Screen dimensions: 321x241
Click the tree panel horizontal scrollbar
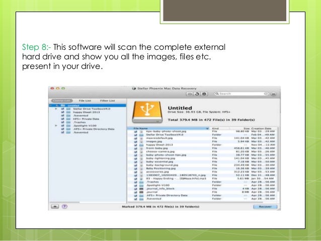tap(64, 202)
